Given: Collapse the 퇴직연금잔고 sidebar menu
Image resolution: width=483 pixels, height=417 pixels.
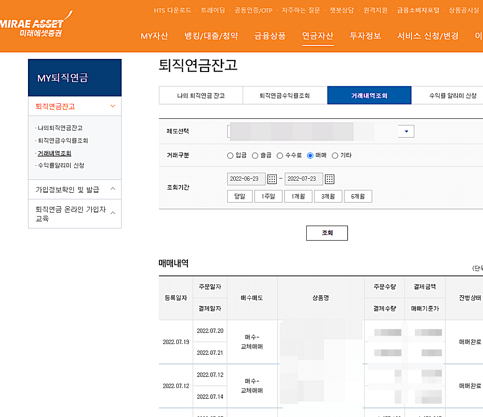Looking at the screenshot, I should click(113, 106).
